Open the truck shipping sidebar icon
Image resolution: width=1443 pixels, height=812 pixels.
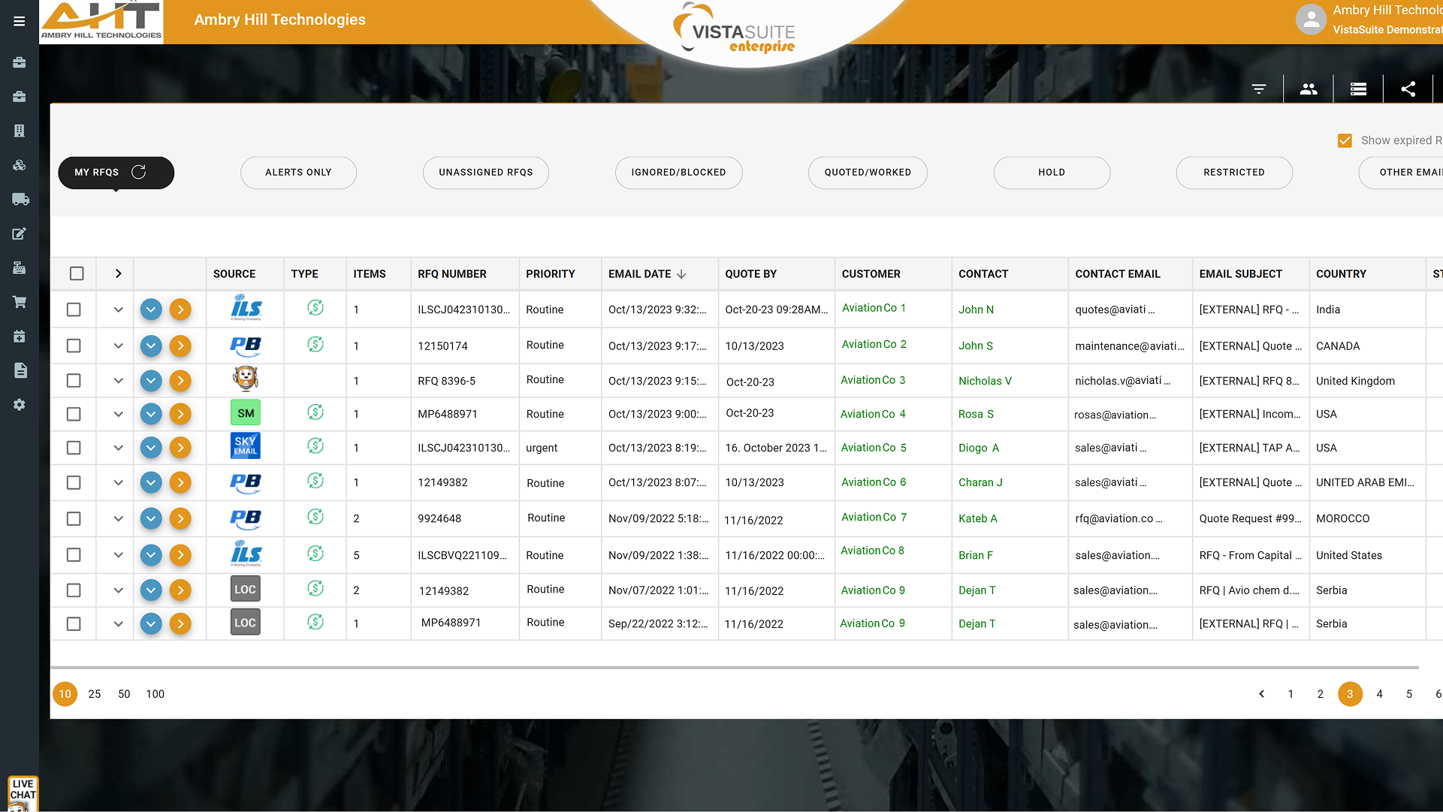tap(20, 199)
